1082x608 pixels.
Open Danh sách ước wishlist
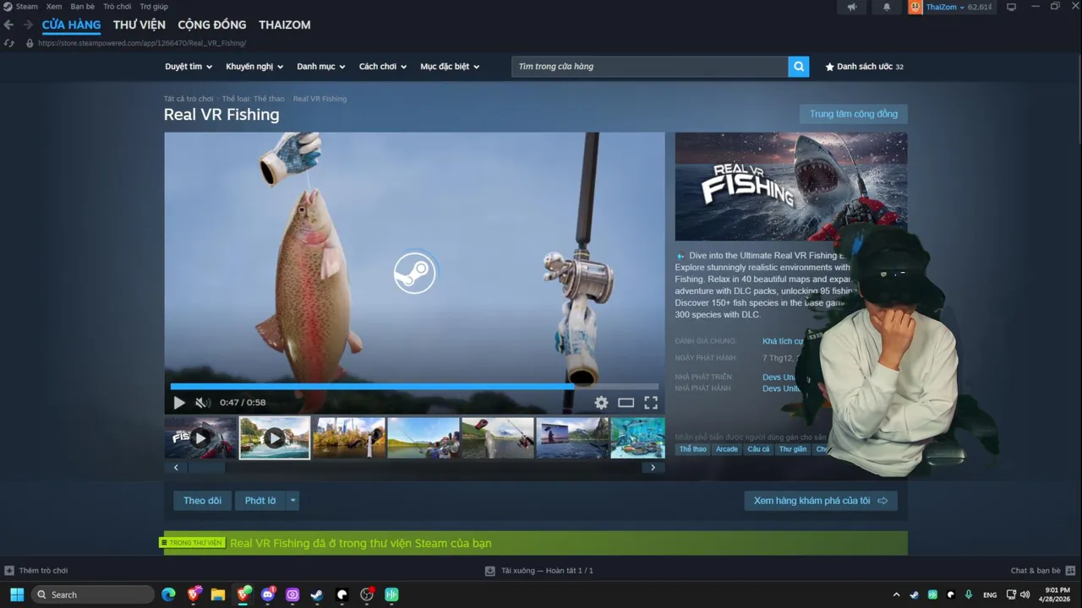click(x=864, y=67)
